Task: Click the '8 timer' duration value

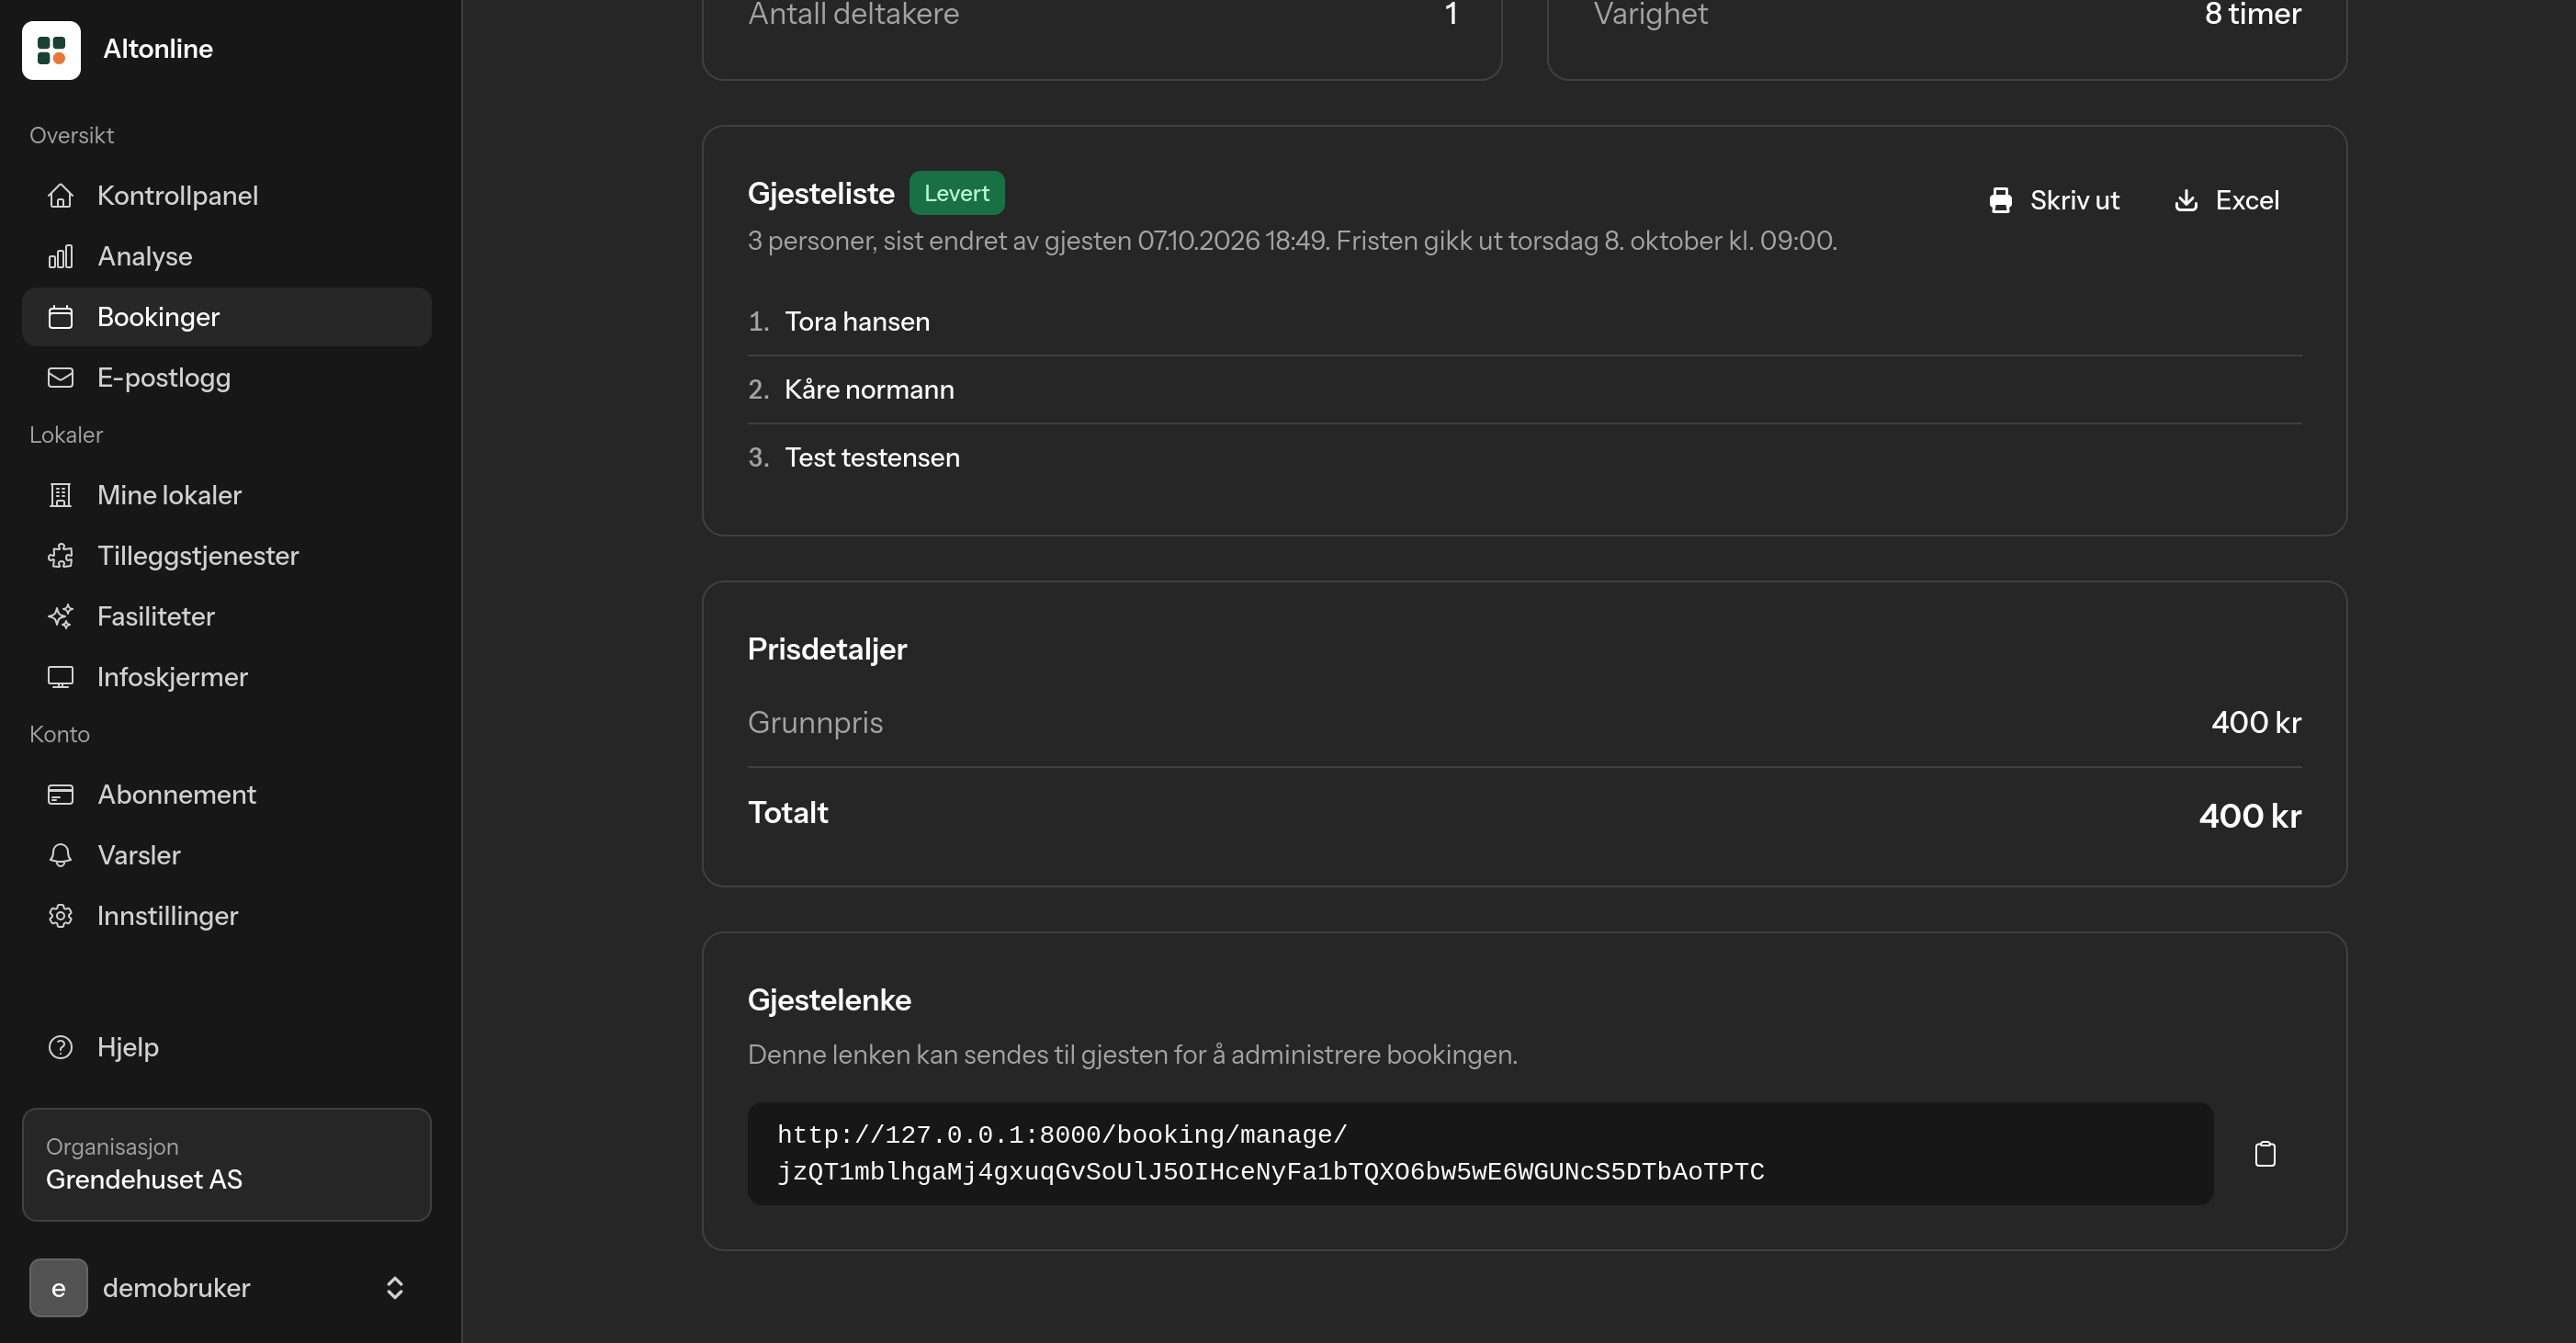Action: 2253,14
